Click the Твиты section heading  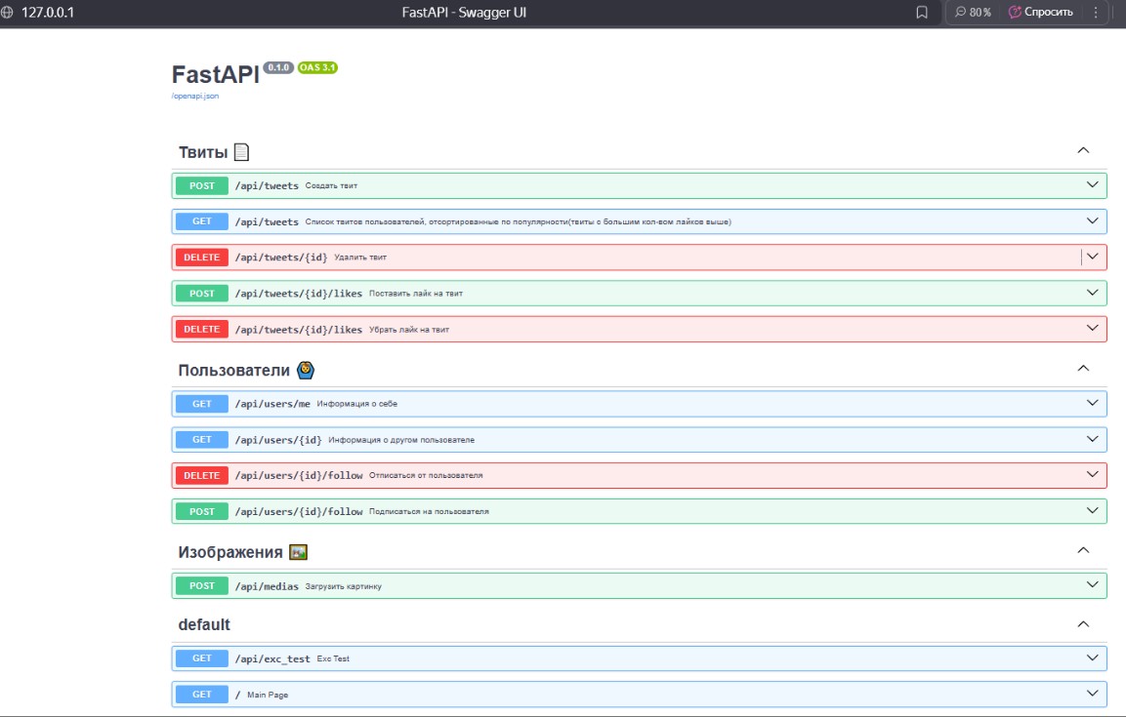[203, 153]
